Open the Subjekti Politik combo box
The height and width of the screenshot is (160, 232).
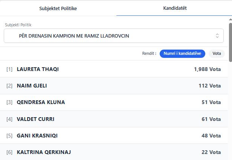113,36
